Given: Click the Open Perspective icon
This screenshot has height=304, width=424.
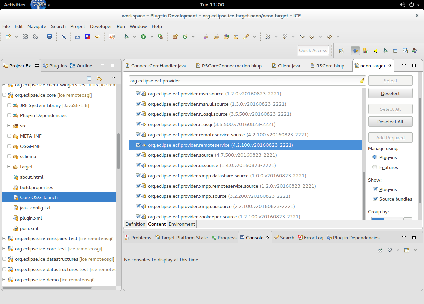Looking at the screenshot, I should (341, 51).
